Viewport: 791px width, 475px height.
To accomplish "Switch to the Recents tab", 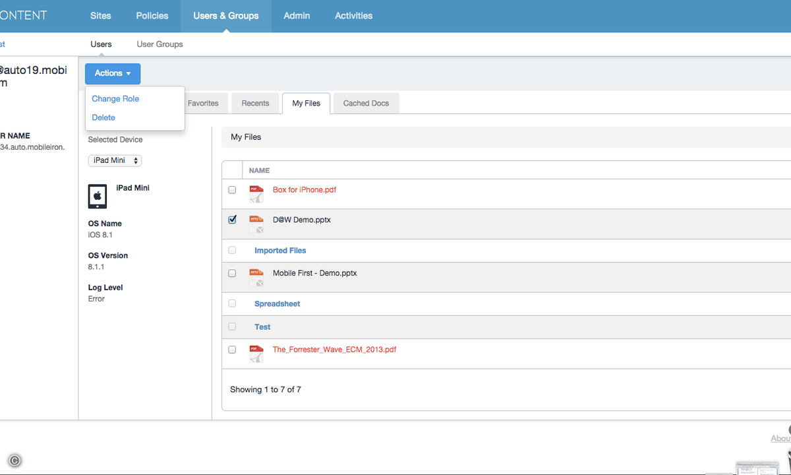I will coord(255,103).
